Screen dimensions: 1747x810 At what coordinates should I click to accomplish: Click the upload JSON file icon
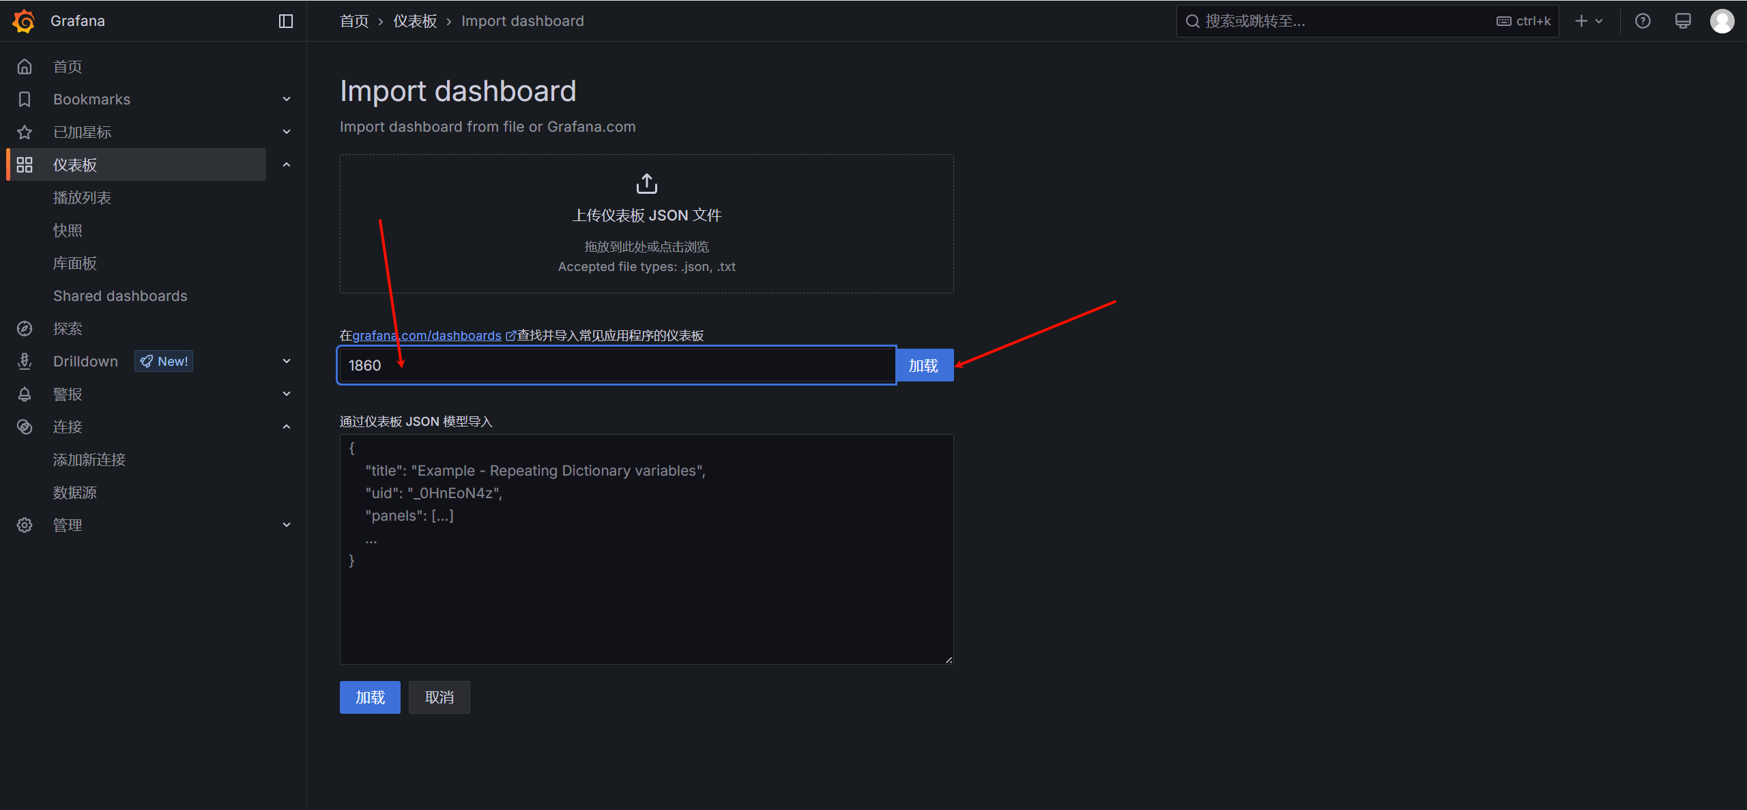pyautogui.click(x=646, y=184)
